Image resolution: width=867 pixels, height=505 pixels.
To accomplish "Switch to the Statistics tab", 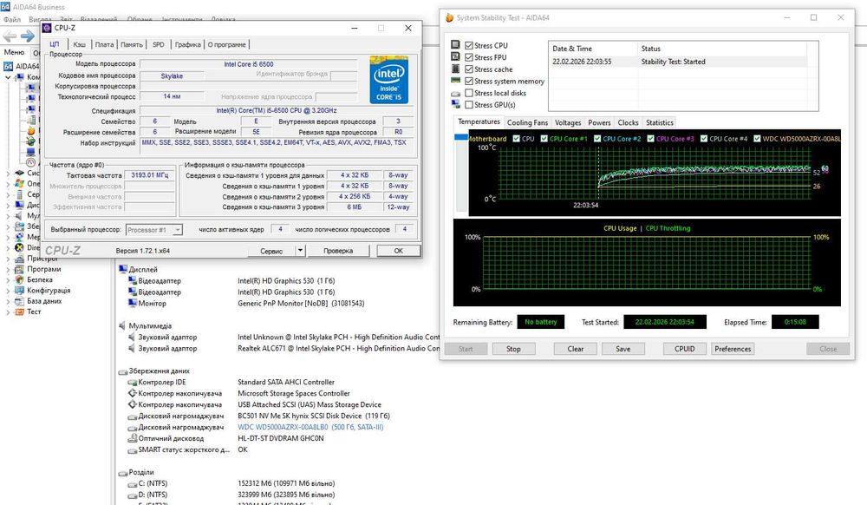I will tap(660, 123).
